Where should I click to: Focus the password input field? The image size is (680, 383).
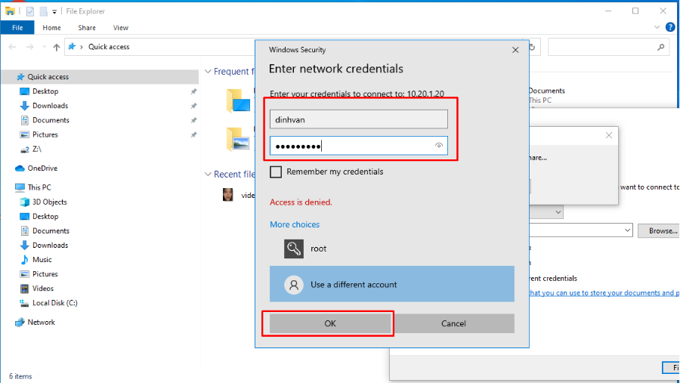pos(359,146)
